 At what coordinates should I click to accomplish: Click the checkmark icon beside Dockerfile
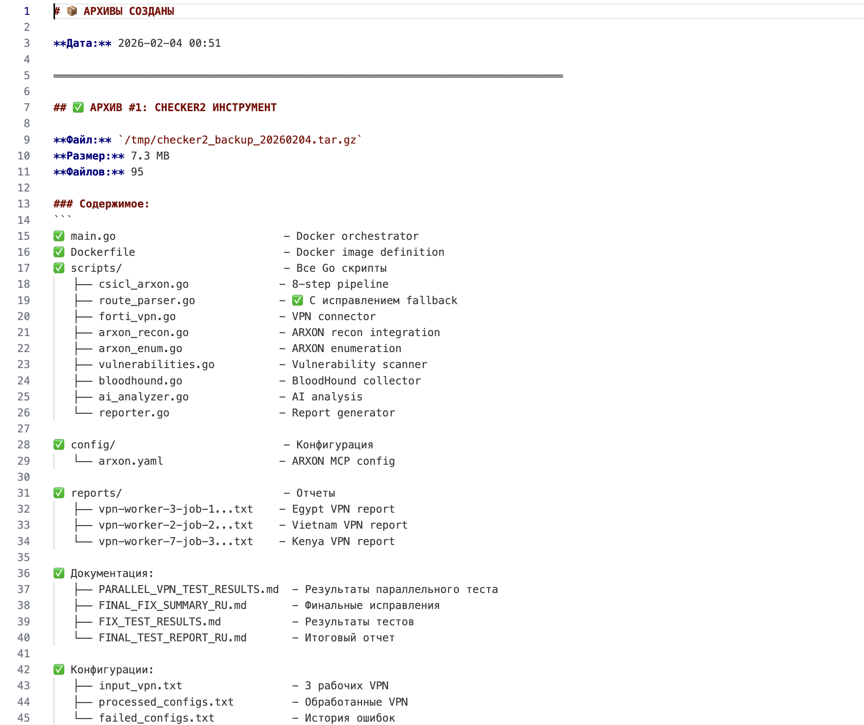(59, 252)
